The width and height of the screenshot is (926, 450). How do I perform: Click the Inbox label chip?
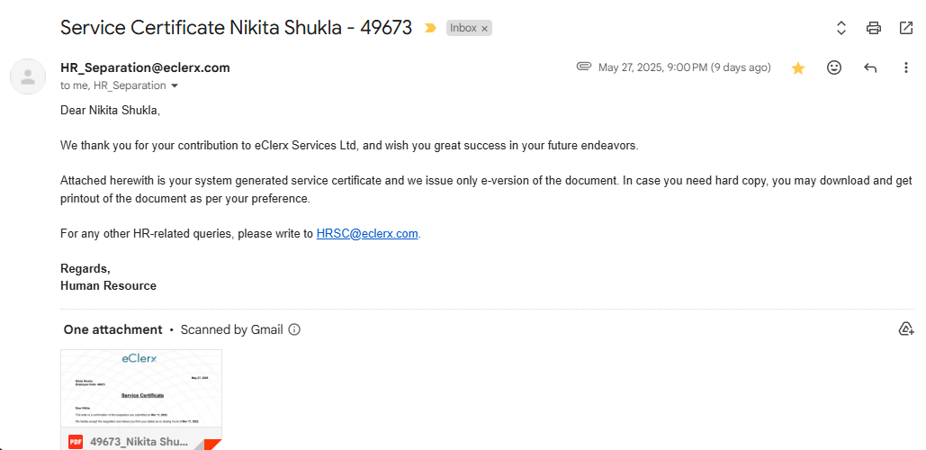(463, 28)
